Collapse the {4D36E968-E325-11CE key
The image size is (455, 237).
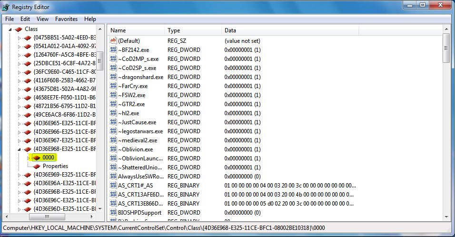[19, 149]
